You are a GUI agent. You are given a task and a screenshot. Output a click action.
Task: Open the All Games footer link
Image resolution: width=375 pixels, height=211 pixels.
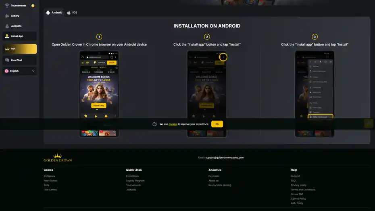click(49, 176)
